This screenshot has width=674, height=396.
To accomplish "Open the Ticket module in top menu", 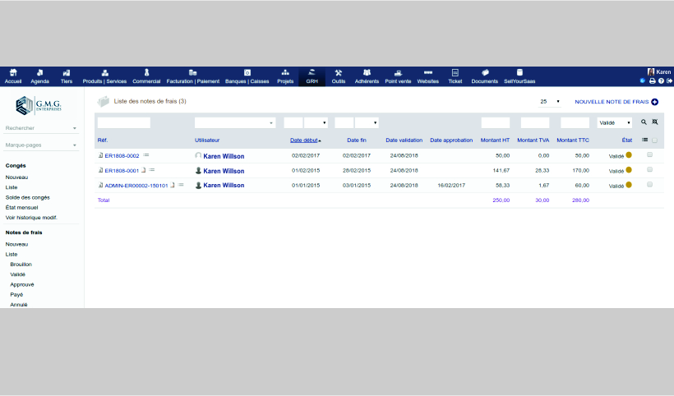I will 455,76.
